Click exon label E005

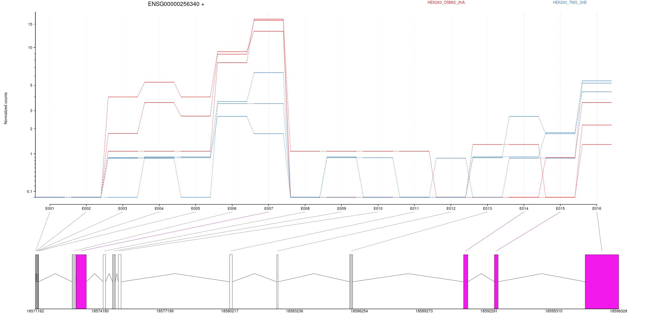(195, 208)
